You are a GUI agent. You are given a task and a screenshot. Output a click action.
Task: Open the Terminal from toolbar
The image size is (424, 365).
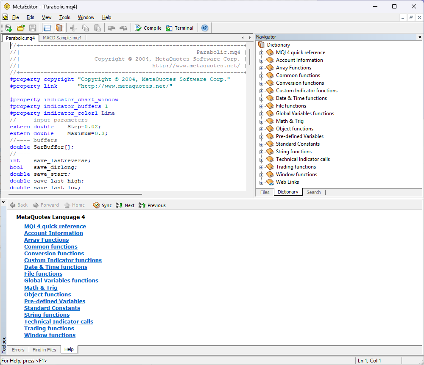pos(179,28)
